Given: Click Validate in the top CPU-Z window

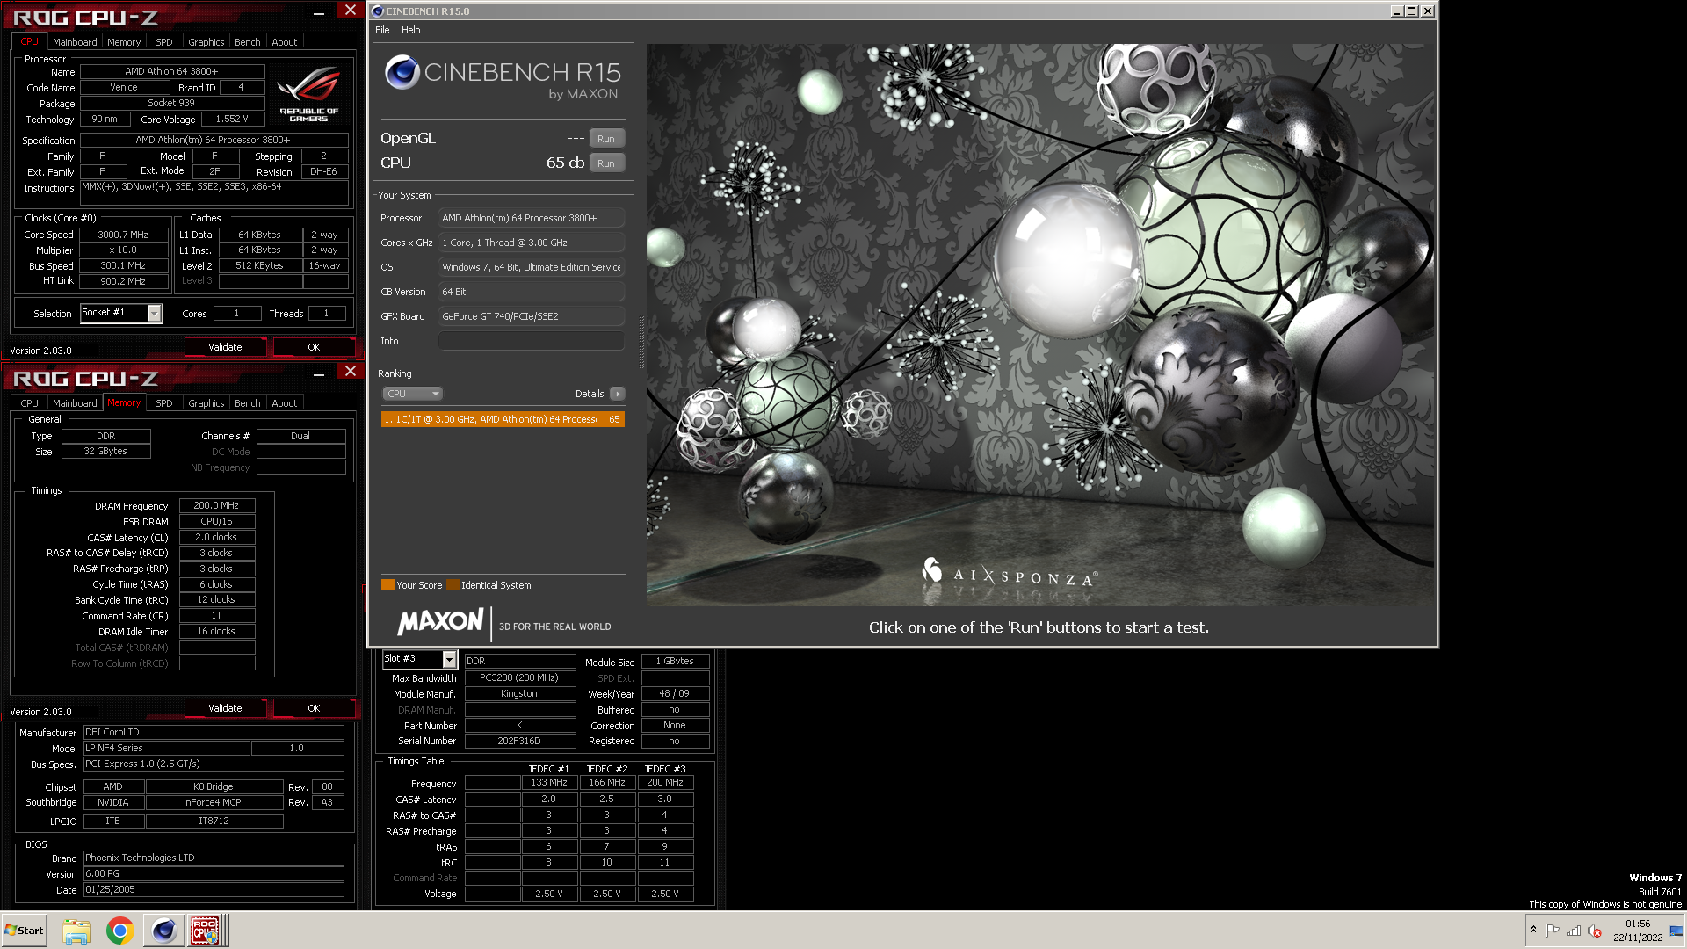Looking at the screenshot, I should (225, 347).
